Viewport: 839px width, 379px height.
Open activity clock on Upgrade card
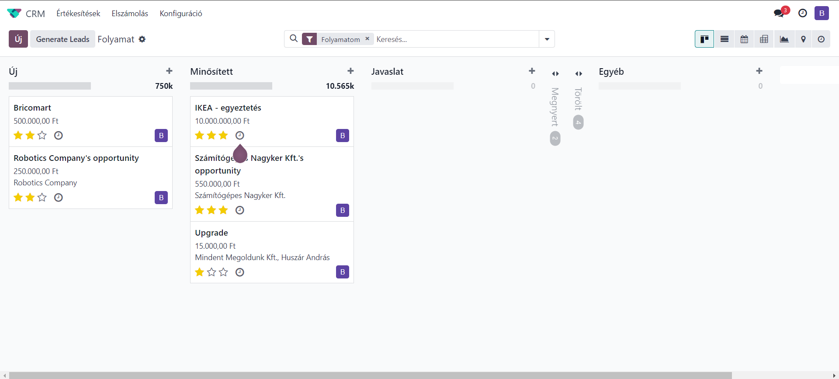click(240, 272)
